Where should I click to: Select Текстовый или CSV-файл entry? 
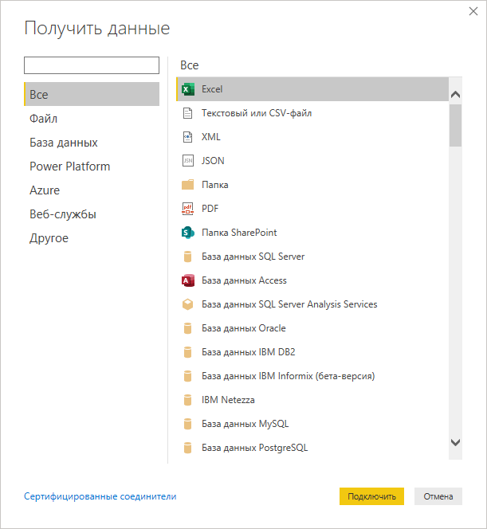(x=257, y=113)
